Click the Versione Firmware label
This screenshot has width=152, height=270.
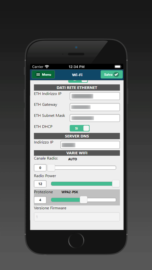tap(50, 208)
